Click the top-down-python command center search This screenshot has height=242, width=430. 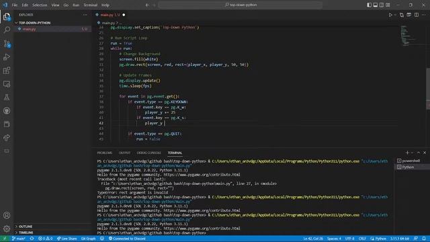241,5
